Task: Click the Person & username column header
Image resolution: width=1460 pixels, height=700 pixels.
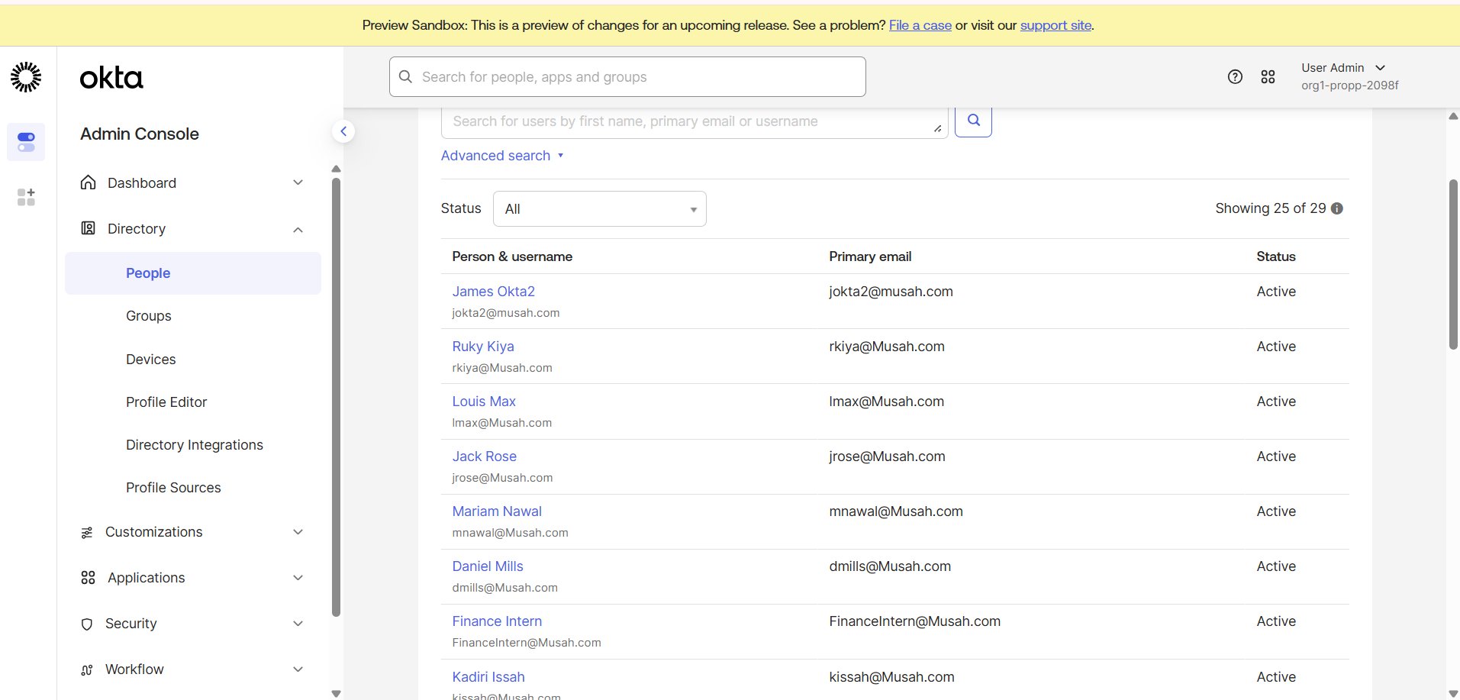Action: point(512,256)
